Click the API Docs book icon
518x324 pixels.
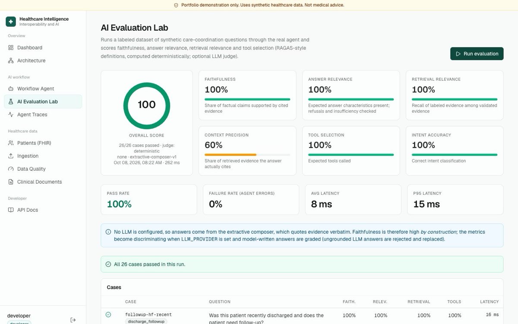point(11,210)
